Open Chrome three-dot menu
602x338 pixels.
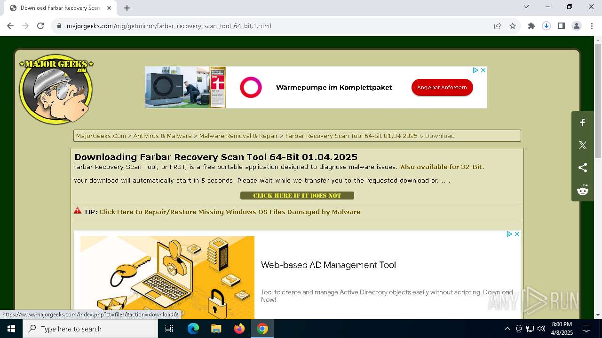click(592, 26)
